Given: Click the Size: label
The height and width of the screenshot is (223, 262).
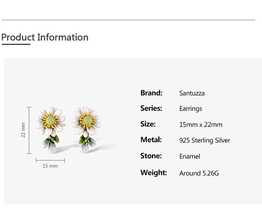Looking at the screenshot, I should (148, 124).
